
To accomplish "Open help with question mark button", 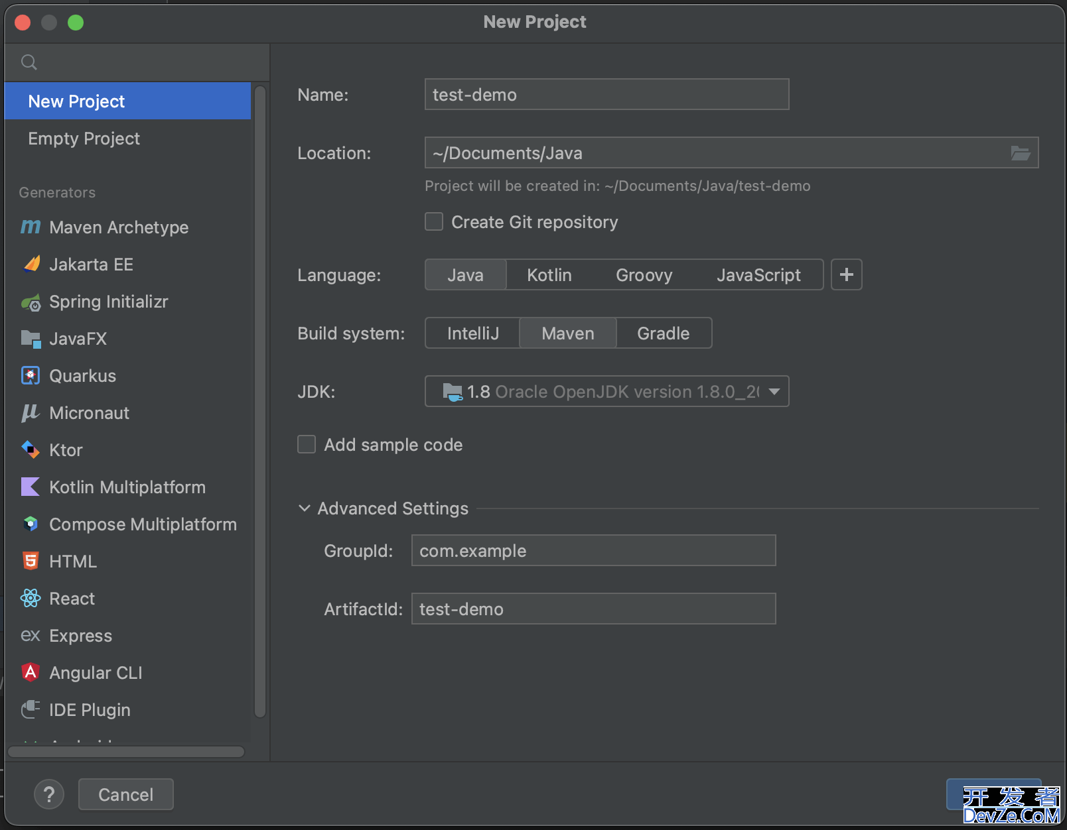I will coord(49,794).
